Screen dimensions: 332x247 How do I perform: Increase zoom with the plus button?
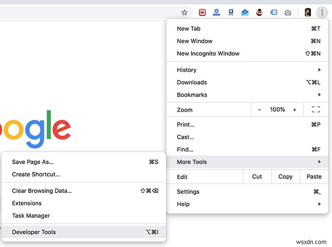pyautogui.click(x=294, y=110)
